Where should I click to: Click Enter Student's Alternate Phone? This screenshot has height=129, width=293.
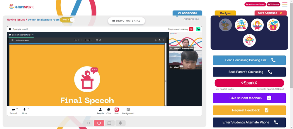pyautogui.click(x=249, y=122)
